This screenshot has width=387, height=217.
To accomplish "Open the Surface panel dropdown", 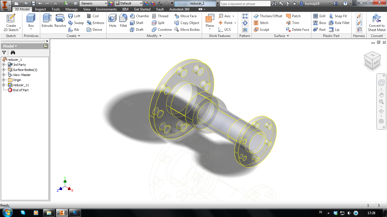I will 281,36.
